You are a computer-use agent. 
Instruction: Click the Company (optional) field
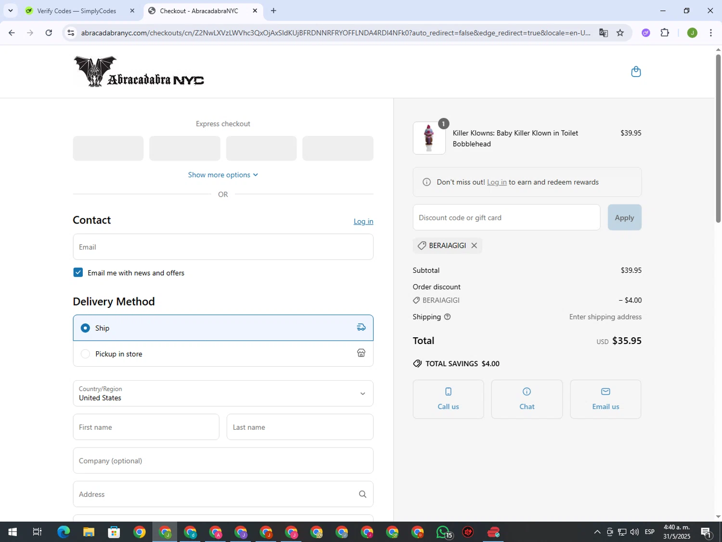(223, 461)
